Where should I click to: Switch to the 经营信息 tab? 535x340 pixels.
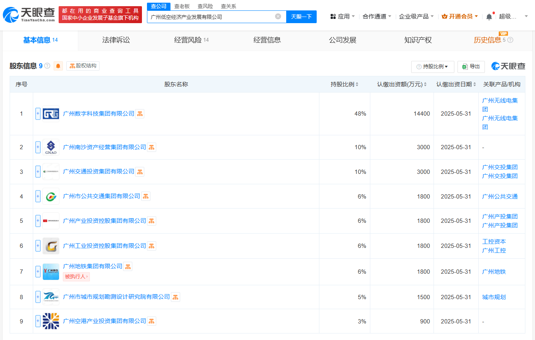click(x=267, y=40)
